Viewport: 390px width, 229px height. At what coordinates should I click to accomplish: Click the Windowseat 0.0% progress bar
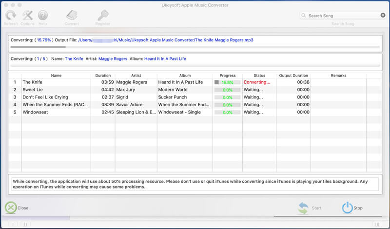227,113
